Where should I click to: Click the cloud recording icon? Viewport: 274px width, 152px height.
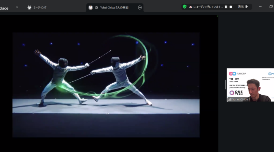pyautogui.click(x=191, y=6)
